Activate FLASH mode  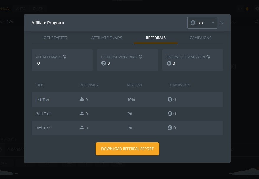coord(38,9)
